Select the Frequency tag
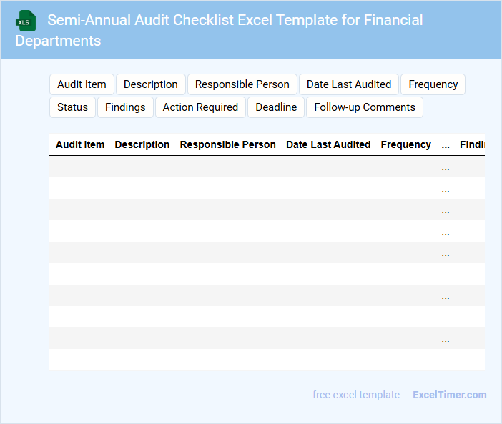This screenshot has height=424, width=502. [433, 84]
